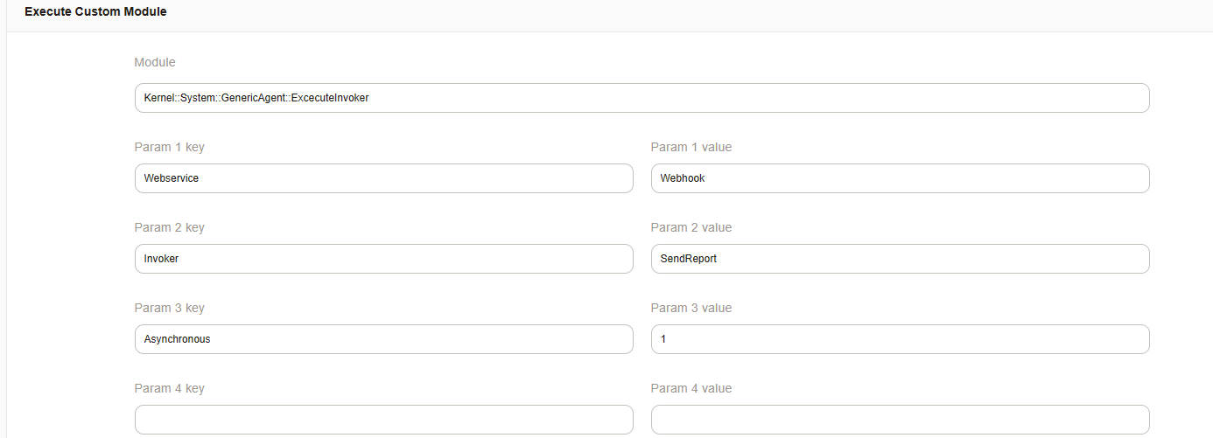Viewport: 1213px width, 438px height.
Task: Focus the field containing Webservice
Action: point(383,178)
